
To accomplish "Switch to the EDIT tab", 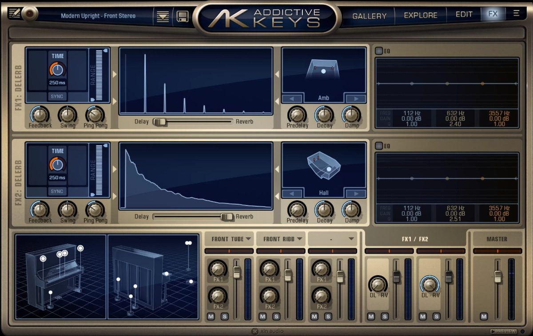I will coord(464,14).
